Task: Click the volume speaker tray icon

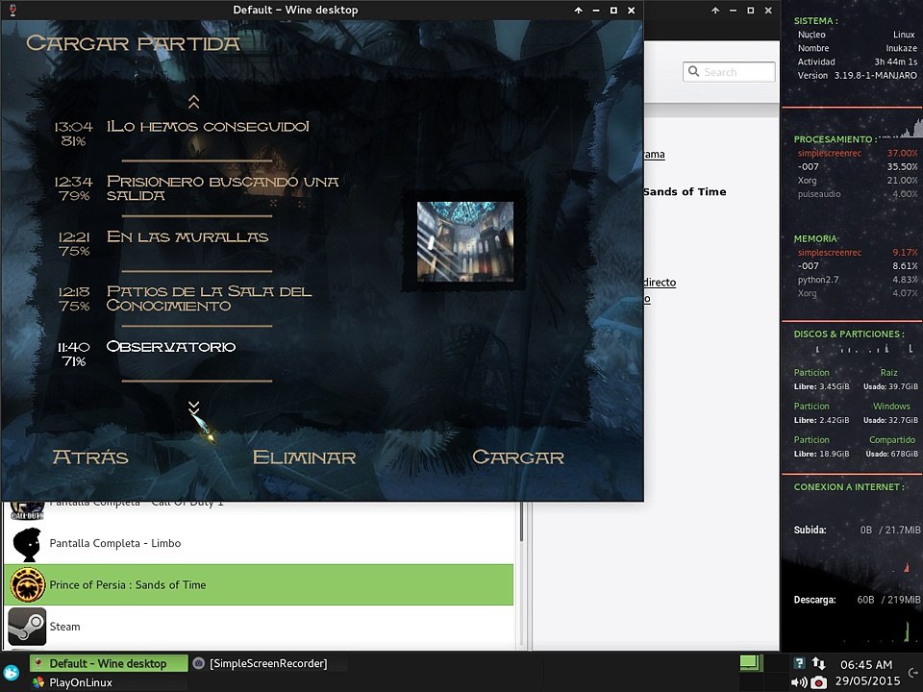Action: pyautogui.click(x=799, y=682)
